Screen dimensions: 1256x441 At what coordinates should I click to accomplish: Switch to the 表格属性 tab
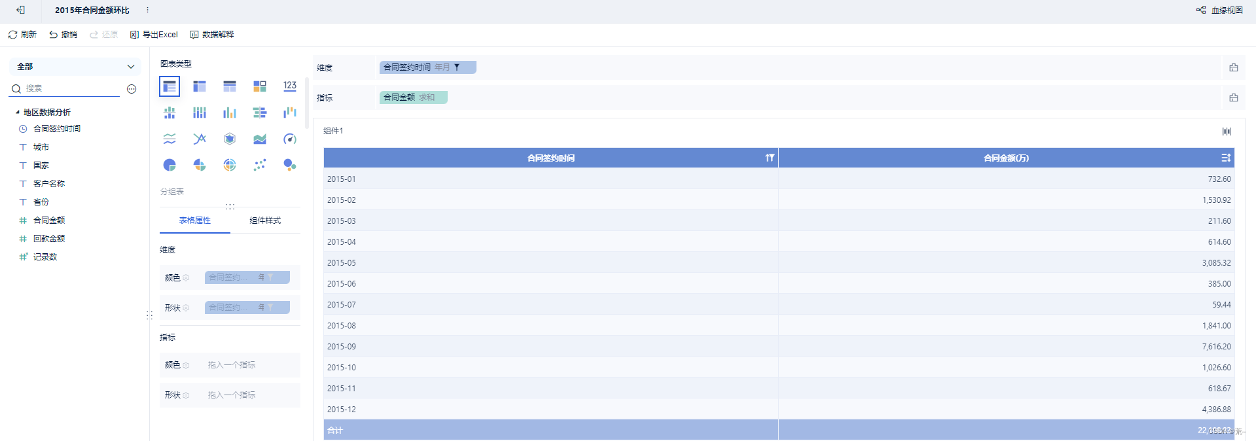coord(195,220)
